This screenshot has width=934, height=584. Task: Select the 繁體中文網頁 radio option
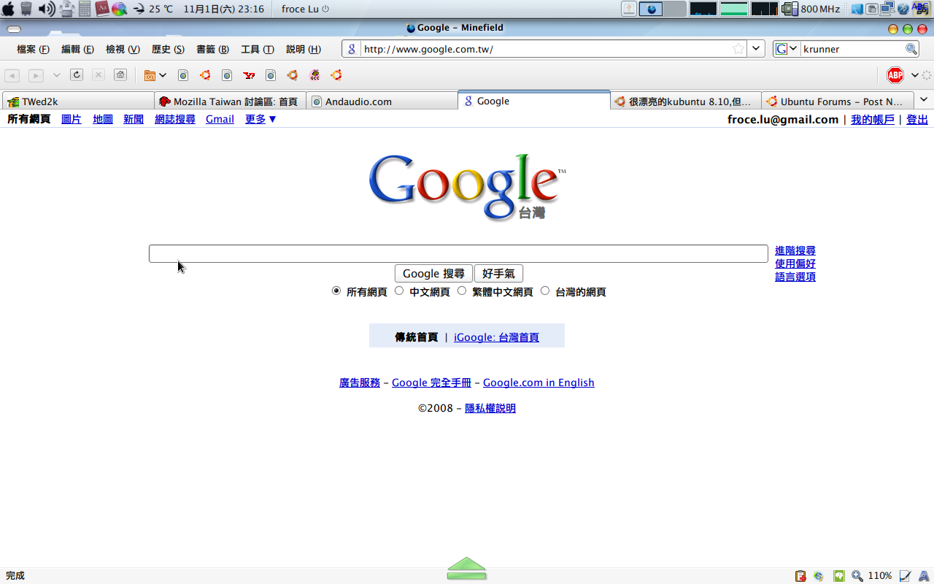pos(462,291)
